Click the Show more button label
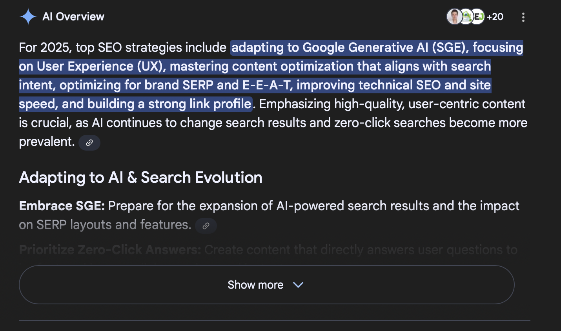Image resolution: width=561 pixels, height=331 pixels. [x=255, y=285]
